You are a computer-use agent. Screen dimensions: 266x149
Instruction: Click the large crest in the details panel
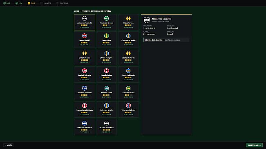147,20
